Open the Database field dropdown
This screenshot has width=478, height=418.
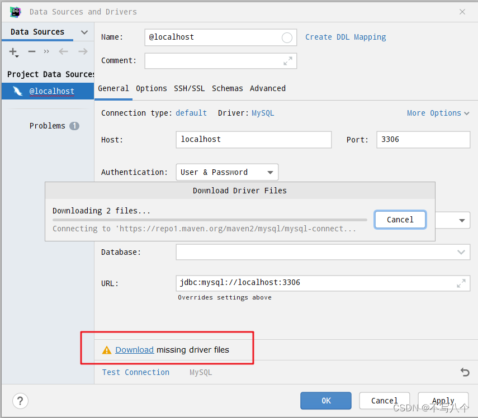point(461,252)
